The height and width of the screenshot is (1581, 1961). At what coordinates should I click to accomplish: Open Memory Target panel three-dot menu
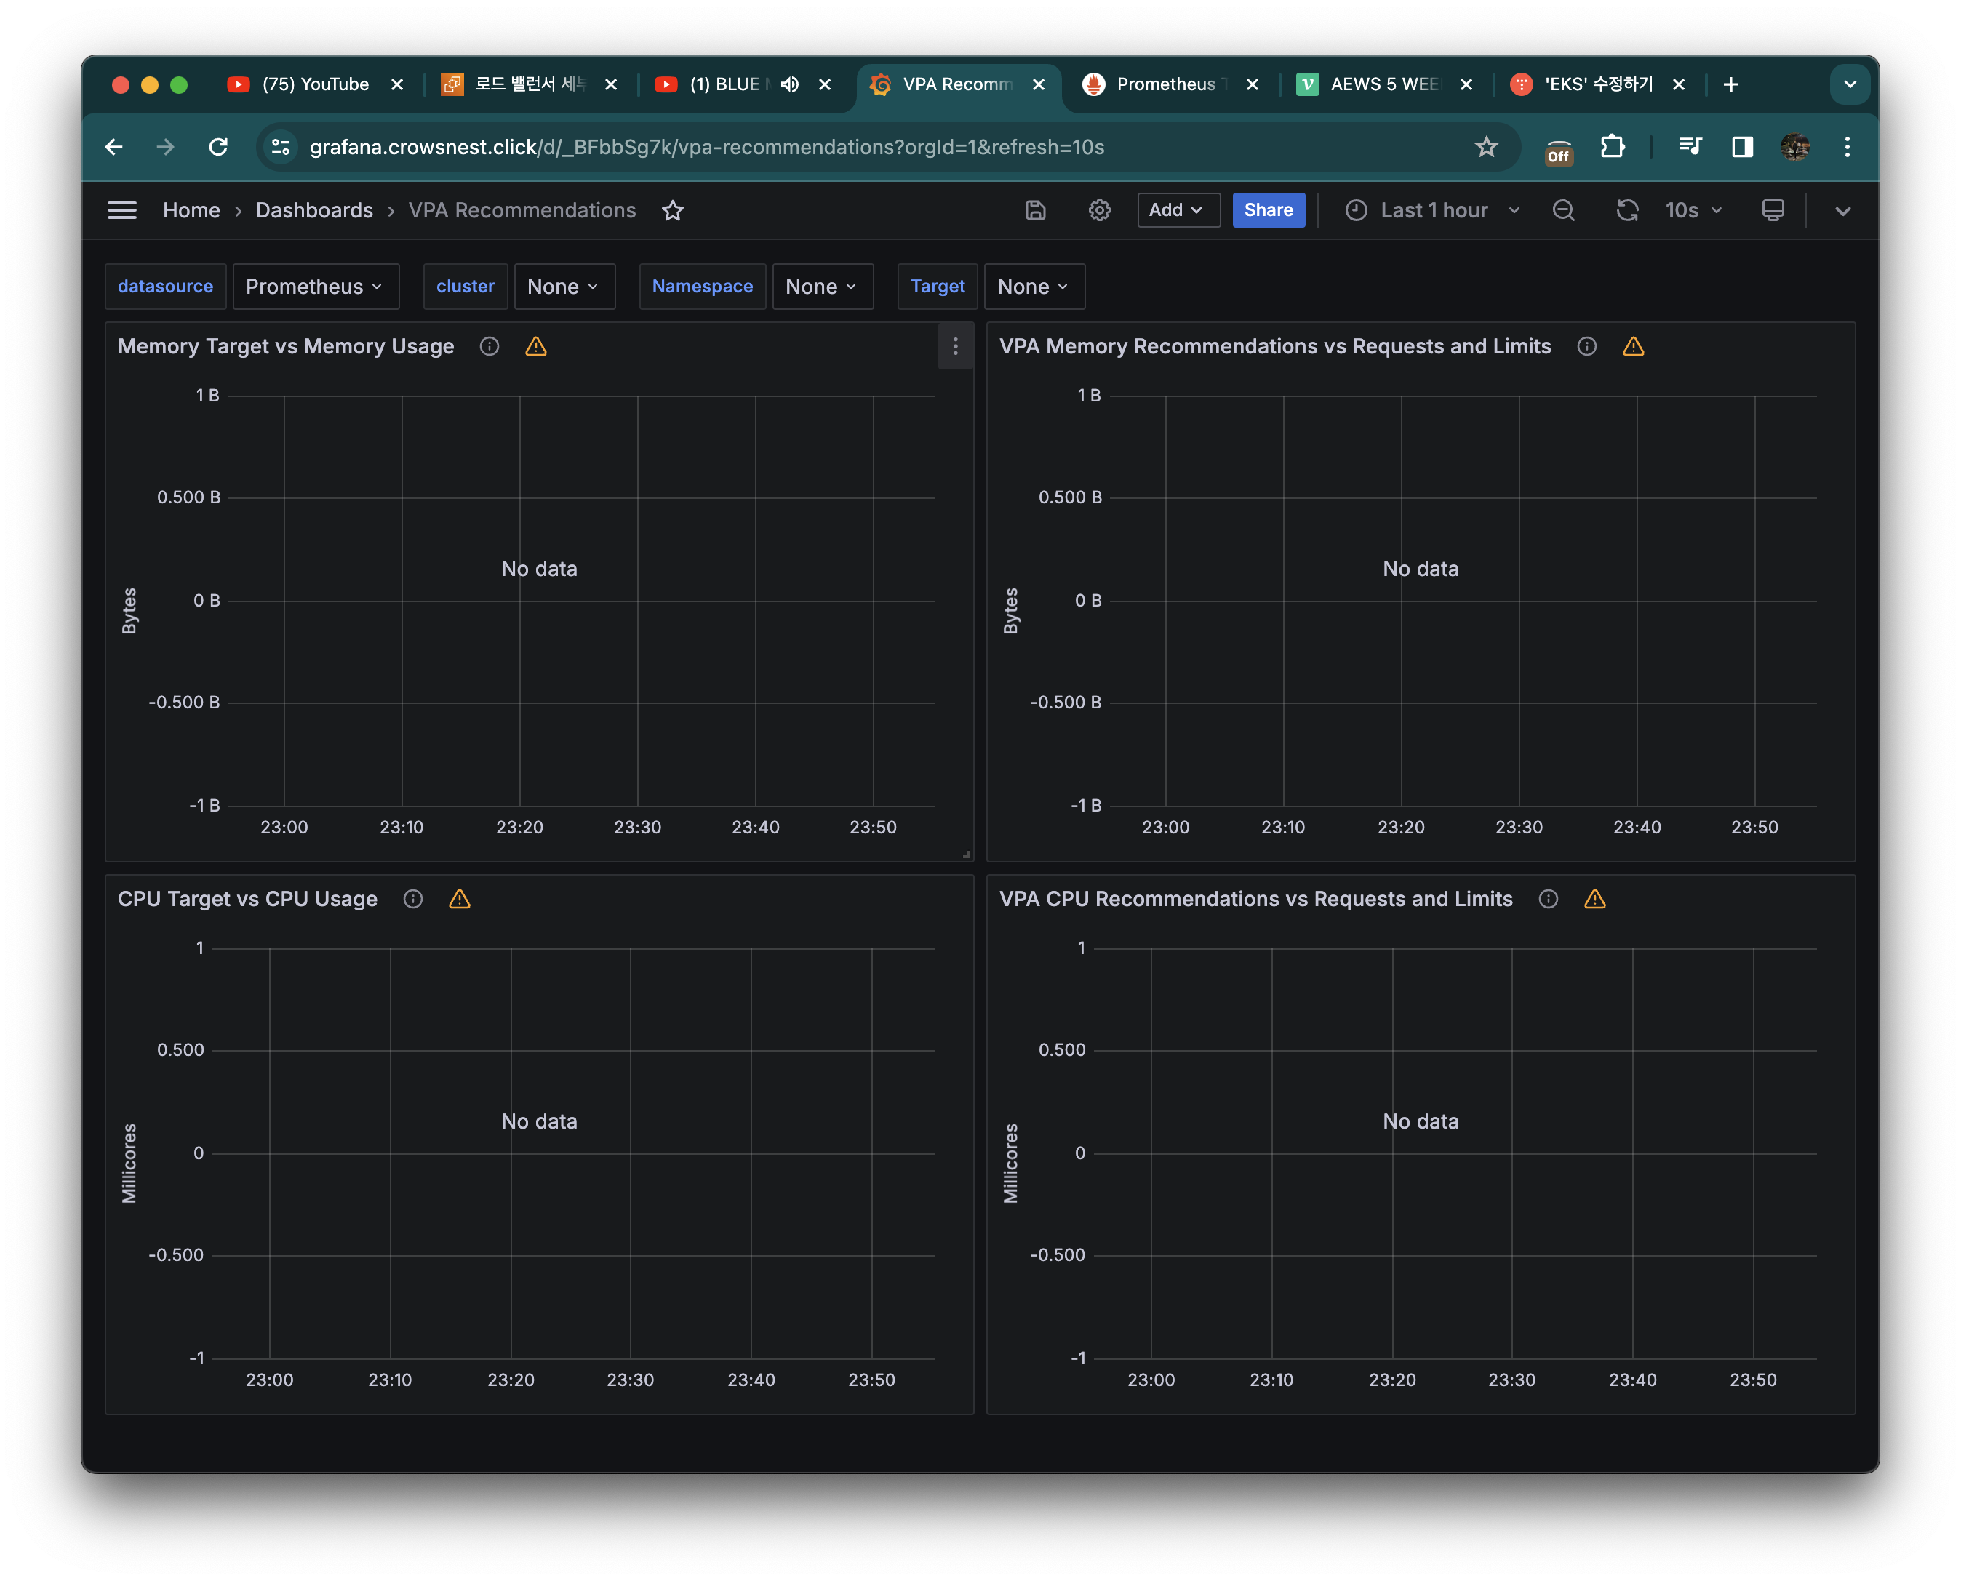coord(954,346)
